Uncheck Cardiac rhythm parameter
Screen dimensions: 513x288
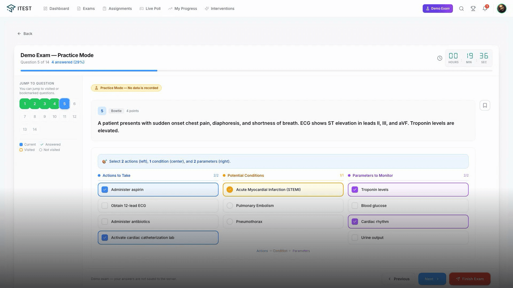tap(408, 222)
